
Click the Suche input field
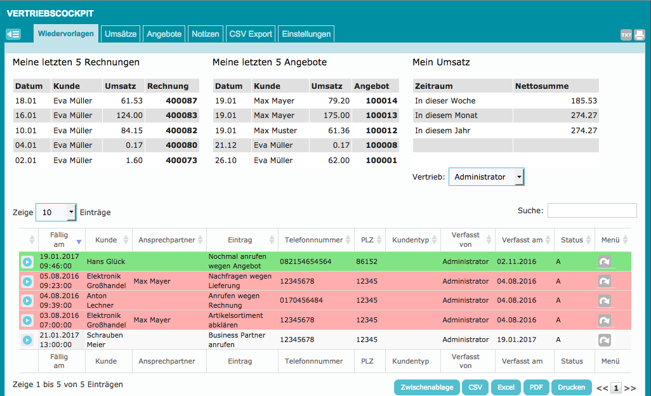point(592,211)
